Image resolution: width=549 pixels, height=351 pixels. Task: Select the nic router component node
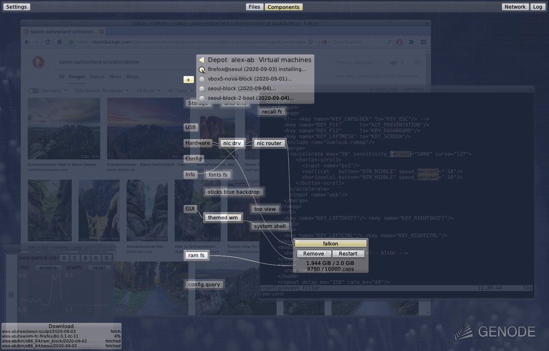pos(269,143)
